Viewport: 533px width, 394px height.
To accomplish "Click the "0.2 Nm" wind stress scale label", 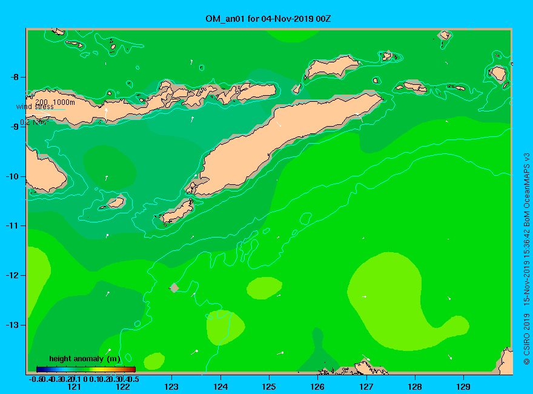I will (x=35, y=122).
